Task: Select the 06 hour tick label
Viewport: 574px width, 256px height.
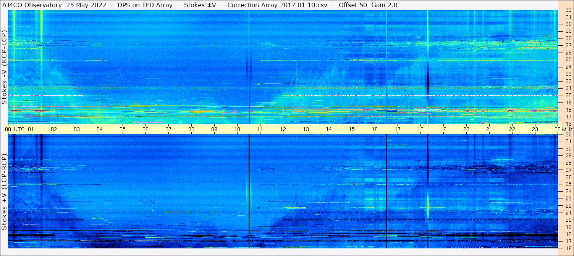Action: click(146, 129)
